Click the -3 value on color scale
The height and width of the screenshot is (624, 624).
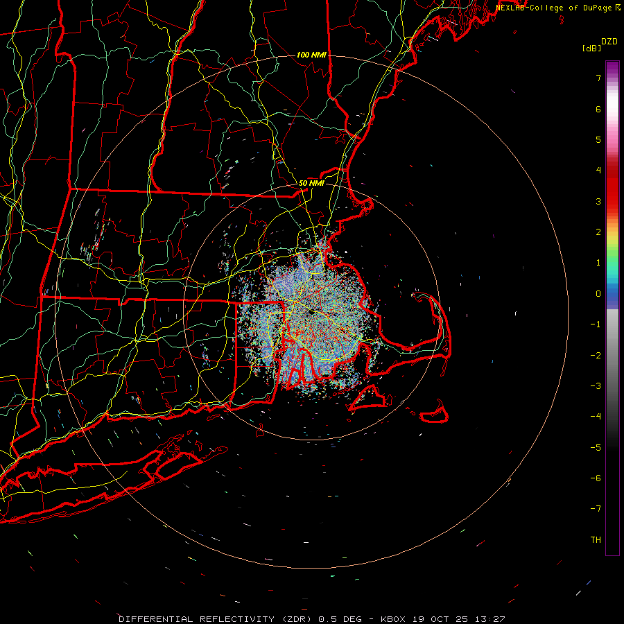[x=596, y=386]
